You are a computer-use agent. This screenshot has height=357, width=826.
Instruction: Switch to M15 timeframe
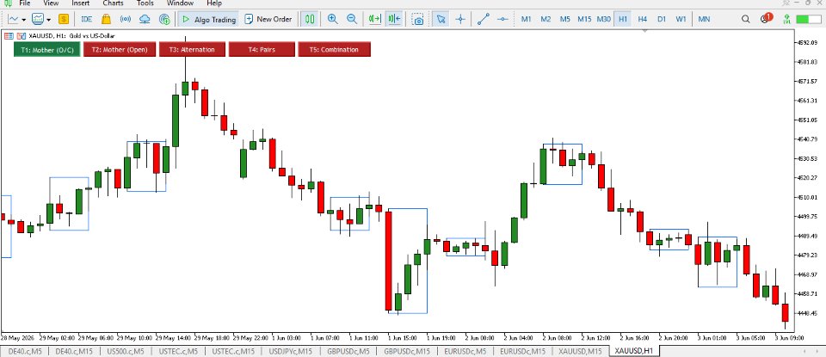[584, 20]
